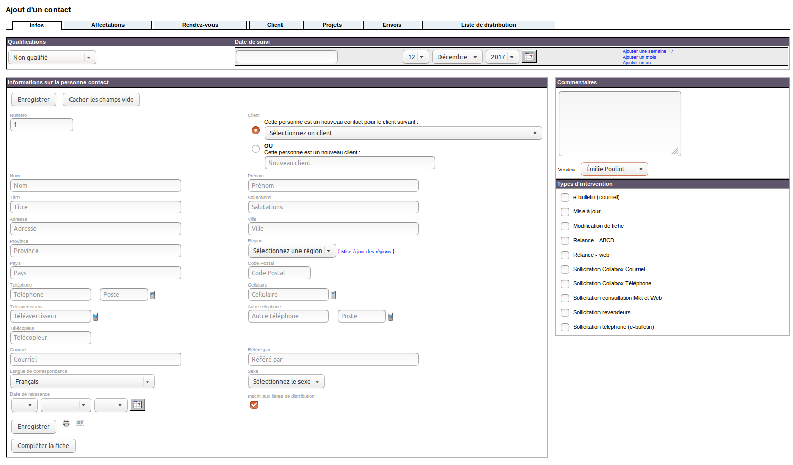Open the 'Non qualifié' qualifications dropdown

click(52, 58)
